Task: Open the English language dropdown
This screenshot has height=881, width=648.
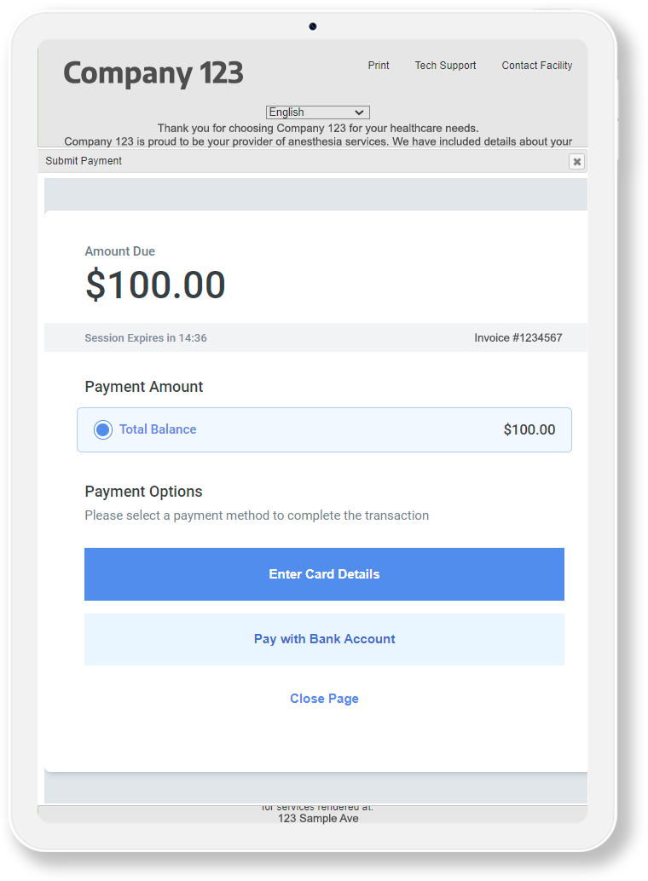Action: coord(317,112)
